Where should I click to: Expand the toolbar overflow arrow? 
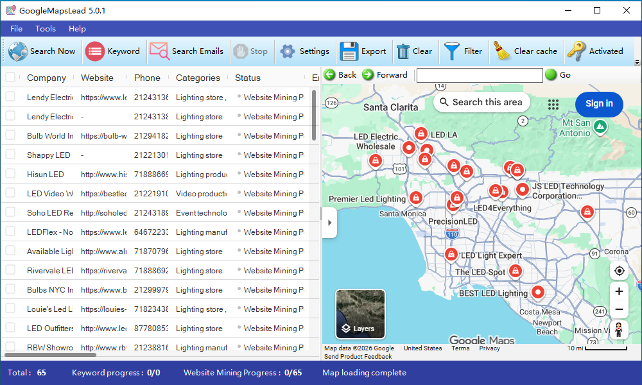[637, 63]
